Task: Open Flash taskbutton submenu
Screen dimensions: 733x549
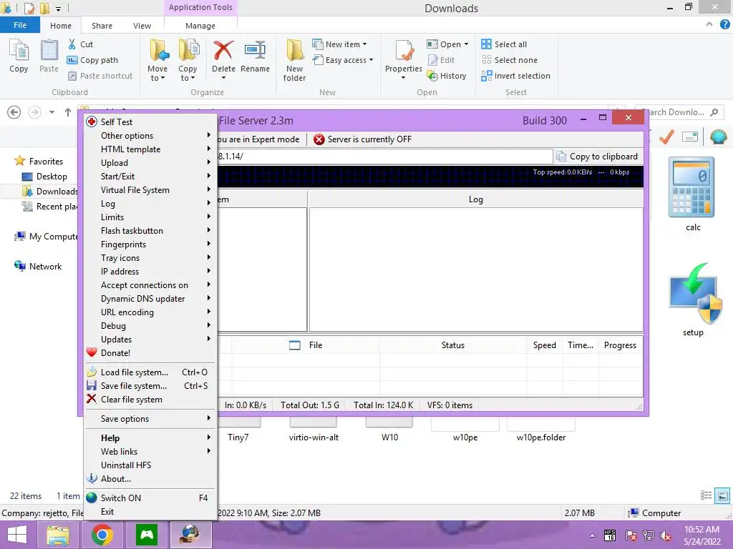Action: click(x=150, y=231)
